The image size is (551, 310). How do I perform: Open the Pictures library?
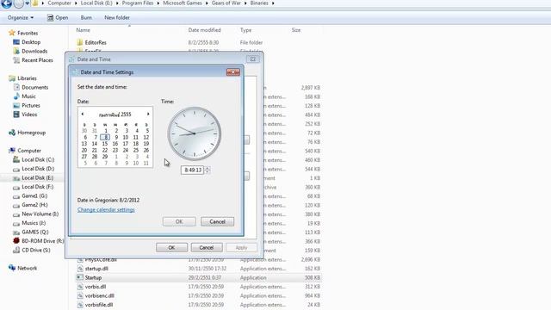31,105
